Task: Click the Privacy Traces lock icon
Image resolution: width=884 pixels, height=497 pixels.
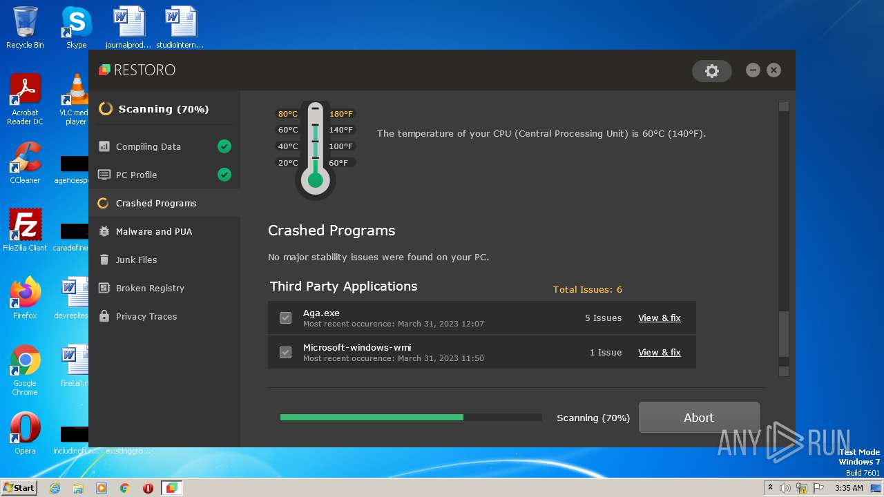Action: pos(104,316)
